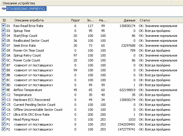
Task: Click the hard drive icon beside ST31000528AS
Action: [3, 9]
